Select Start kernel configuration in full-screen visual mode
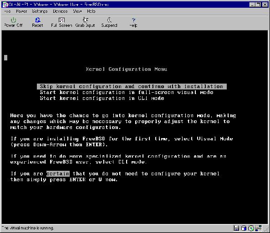The image size is (270, 233). tap(127, 93)
